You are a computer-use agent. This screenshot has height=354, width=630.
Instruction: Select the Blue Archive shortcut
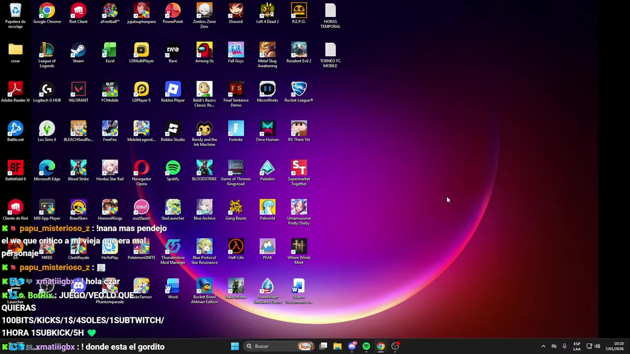[204, 210]
